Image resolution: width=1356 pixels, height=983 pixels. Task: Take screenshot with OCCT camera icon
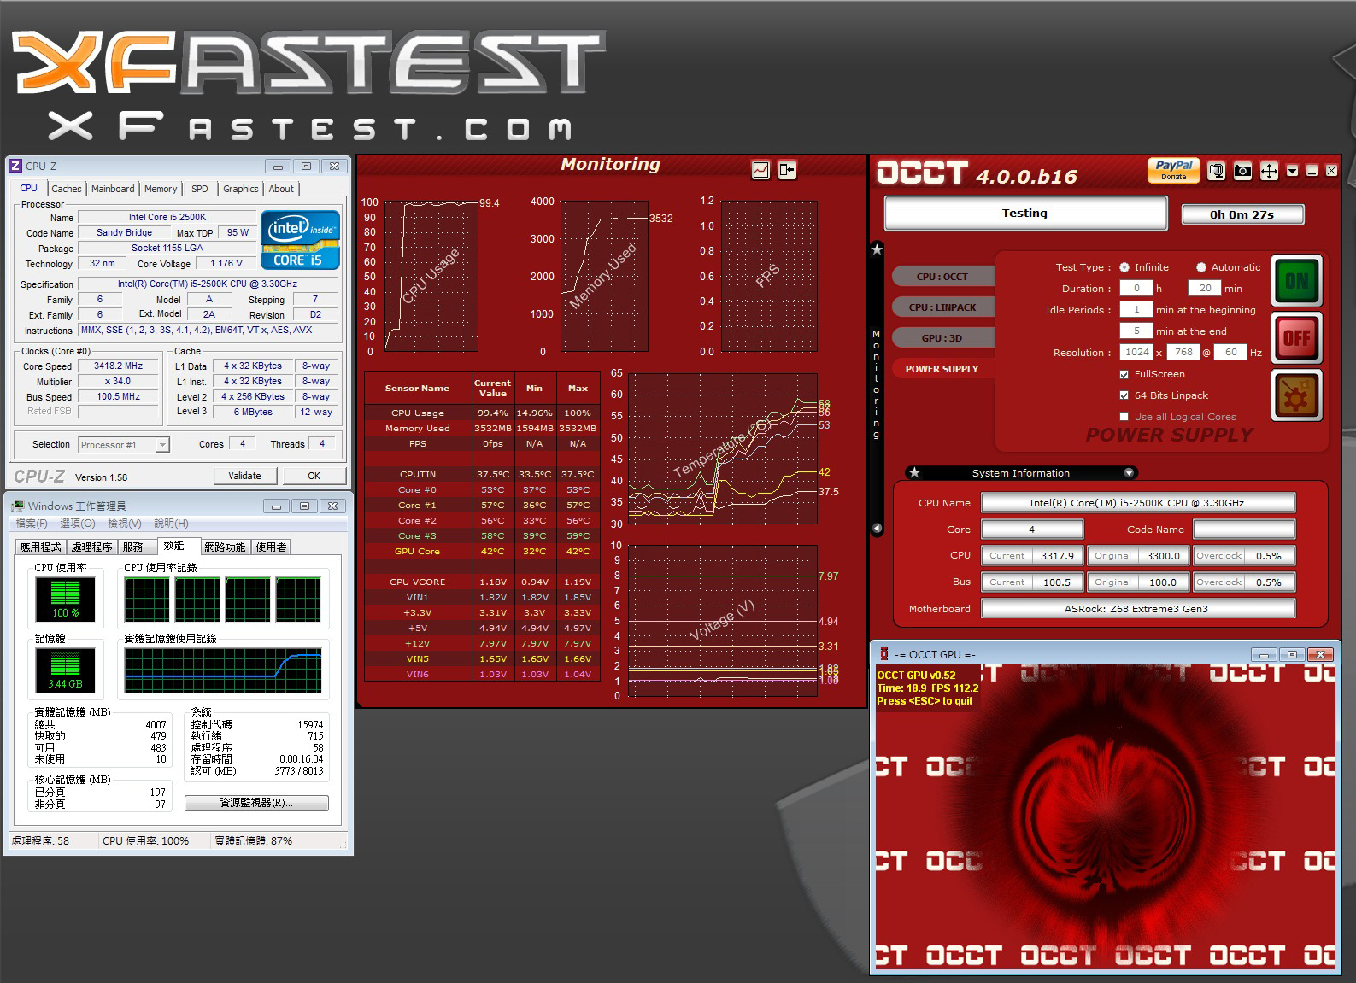point(1242,171)
